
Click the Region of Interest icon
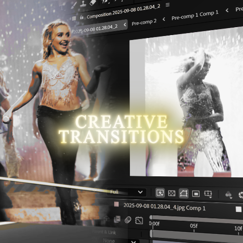click(196, 194)
